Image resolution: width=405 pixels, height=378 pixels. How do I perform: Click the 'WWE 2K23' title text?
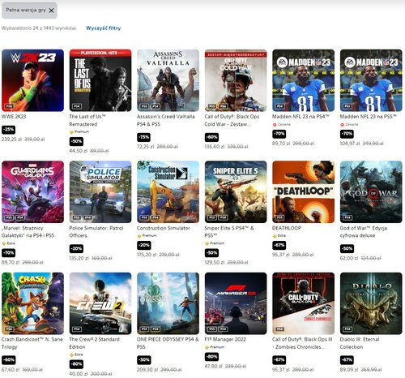click(x=14, y=117)
